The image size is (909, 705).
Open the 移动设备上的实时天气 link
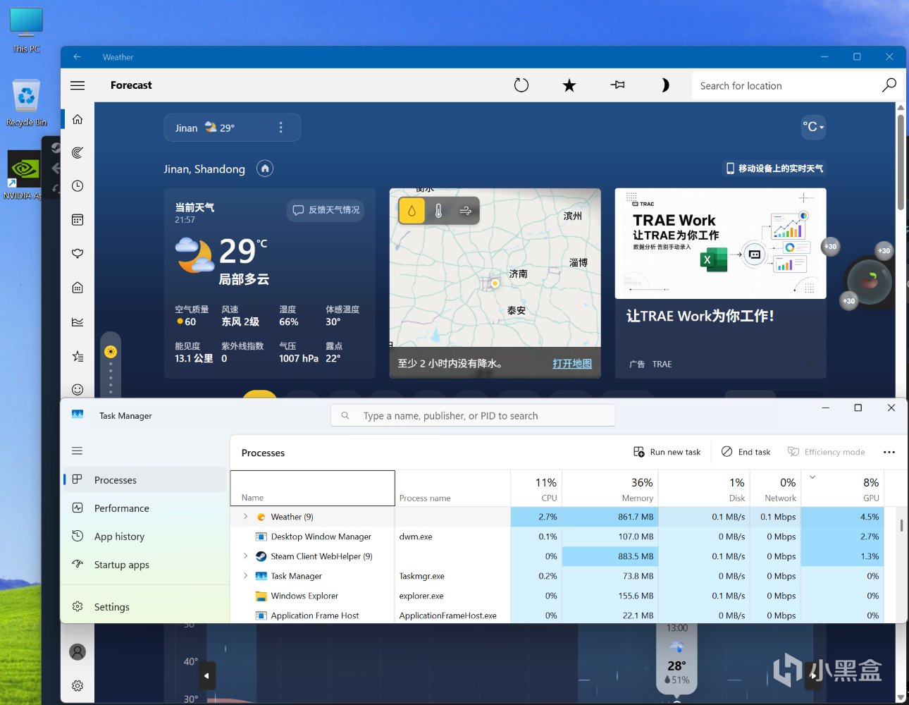[x=774, y=168]
